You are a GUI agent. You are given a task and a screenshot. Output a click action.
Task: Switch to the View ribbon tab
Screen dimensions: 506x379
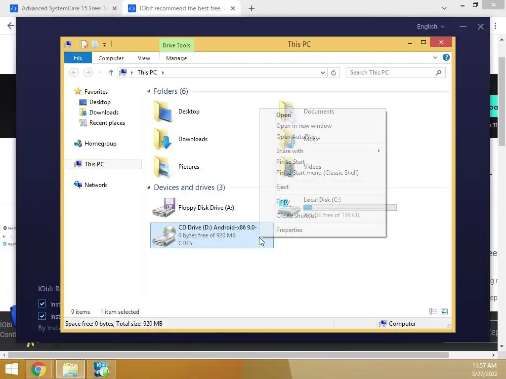click(144, 58)
